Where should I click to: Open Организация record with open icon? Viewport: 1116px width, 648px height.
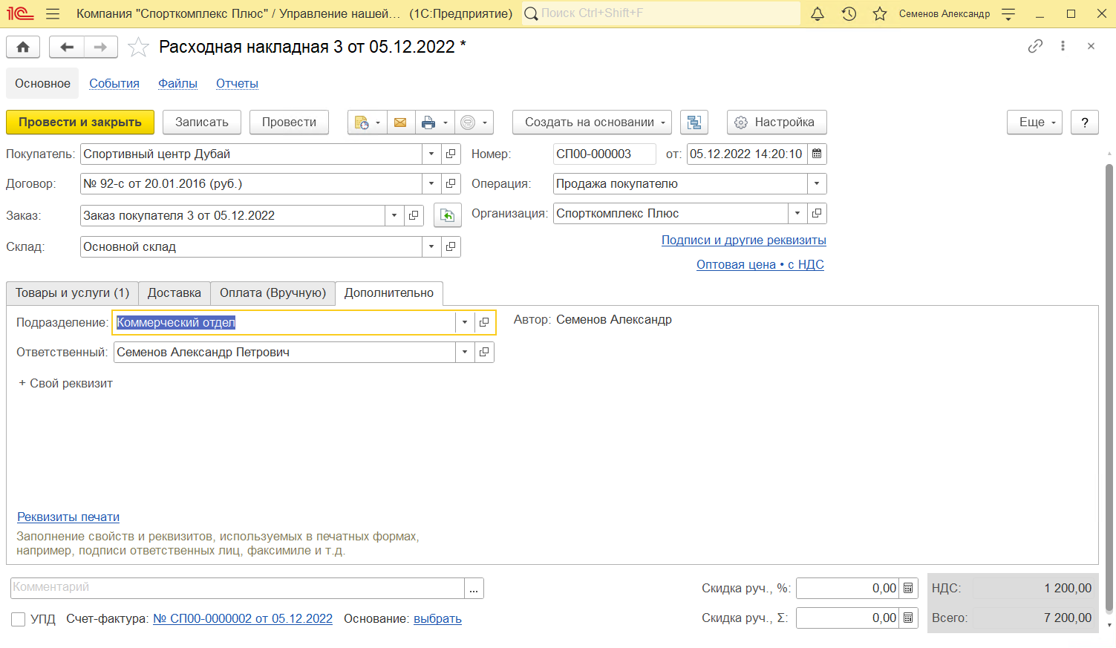[817, 213]
